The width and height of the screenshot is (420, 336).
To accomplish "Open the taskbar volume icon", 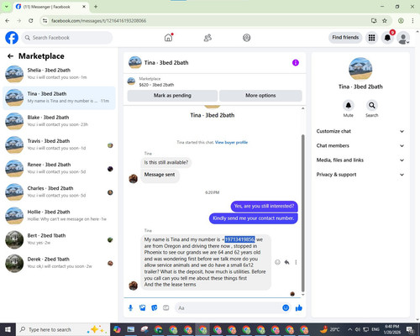I will click(x=358, y=329).
